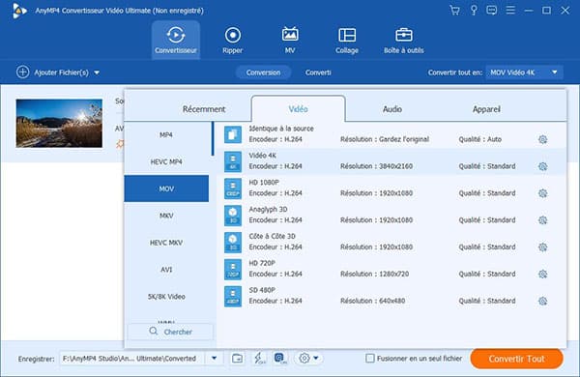Select MKV in the format list
Image resolution: width=580 pixels, height=377 pixels.
pos(166,216)
